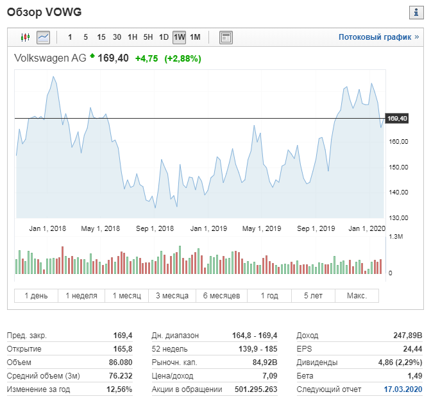
Task: Click the Доход value 247,89B
Action: click(x=408, y=336)
